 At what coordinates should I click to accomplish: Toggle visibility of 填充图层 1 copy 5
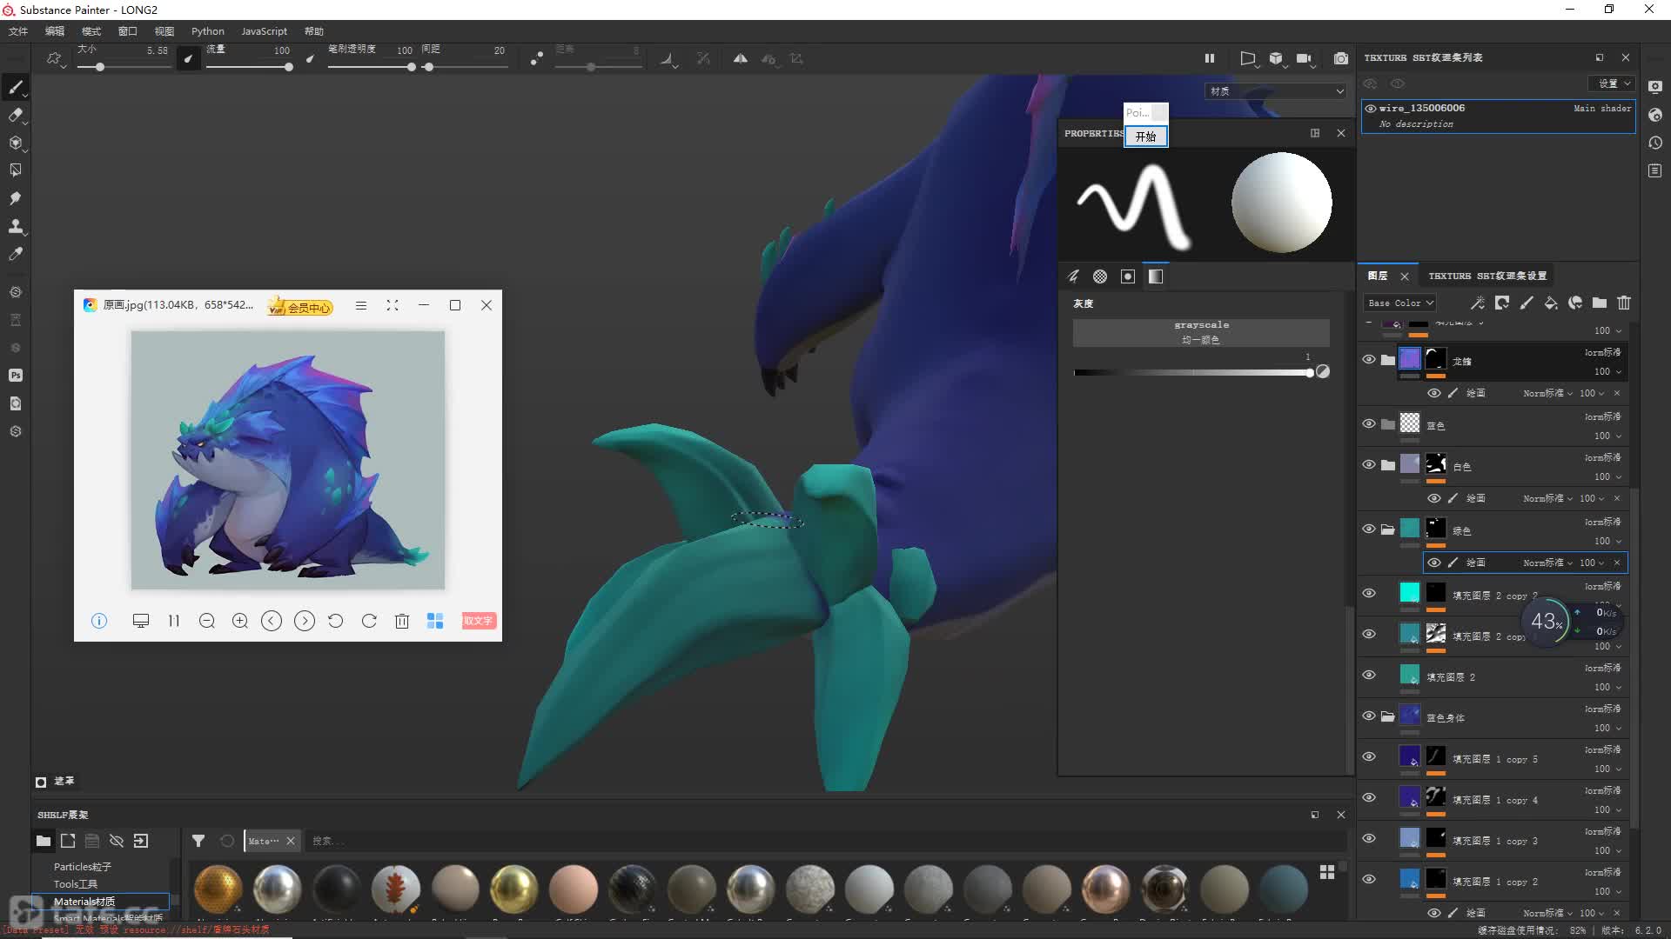pyautogui.click(x=1369, y=756)
